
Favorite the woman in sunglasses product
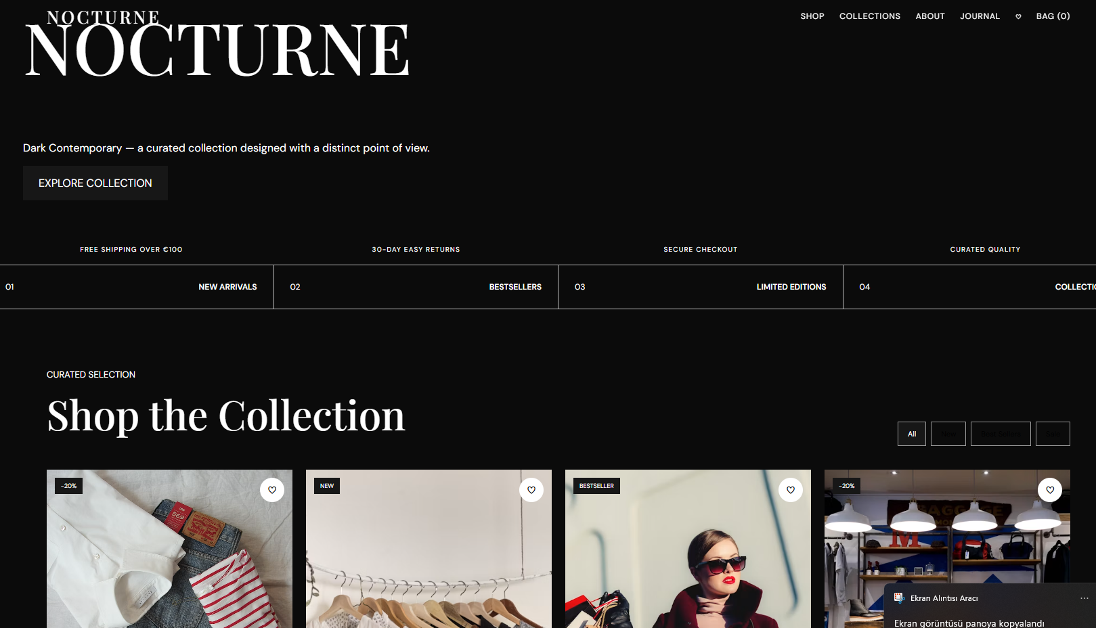[791, 490]
